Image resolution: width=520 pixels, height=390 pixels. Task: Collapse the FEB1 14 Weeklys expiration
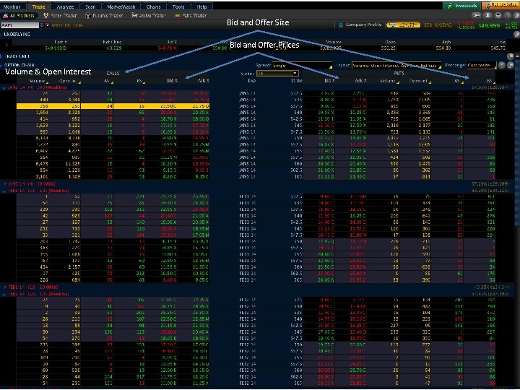[4, 191]
